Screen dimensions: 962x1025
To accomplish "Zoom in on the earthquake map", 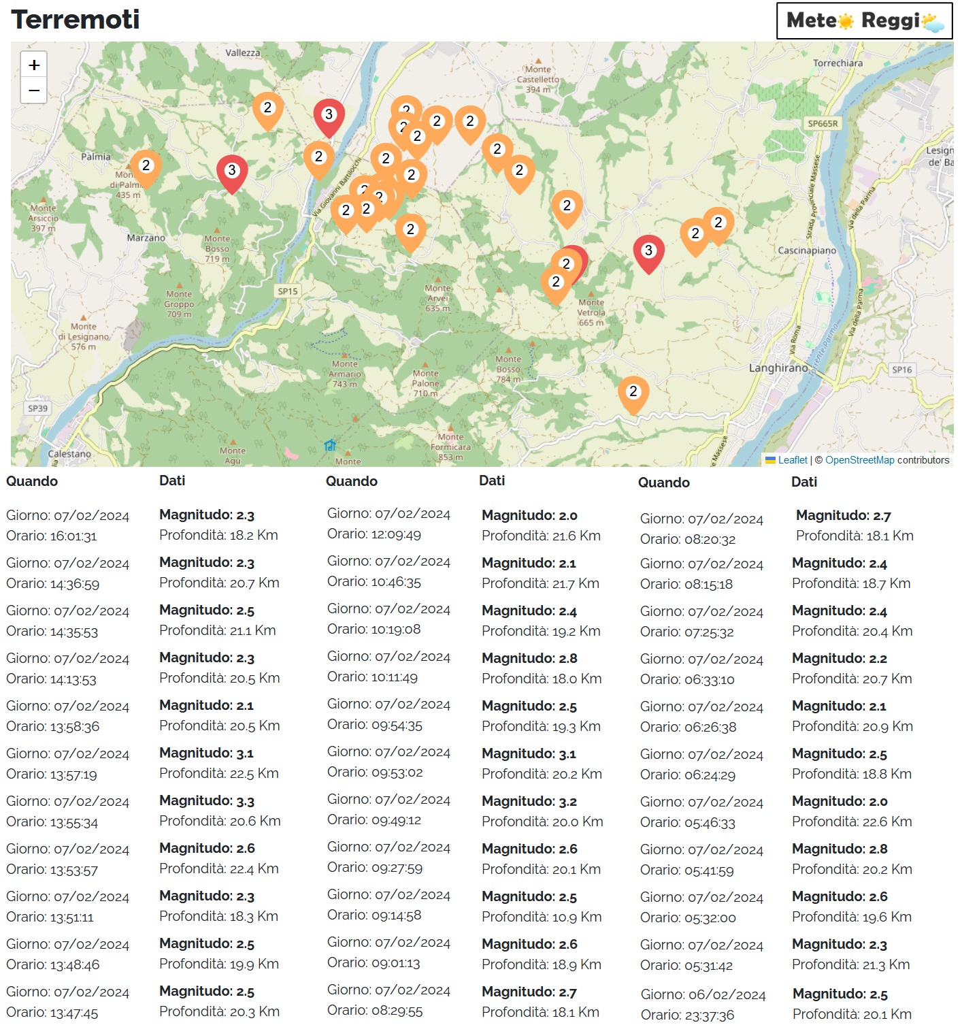I will click(34, 65).
